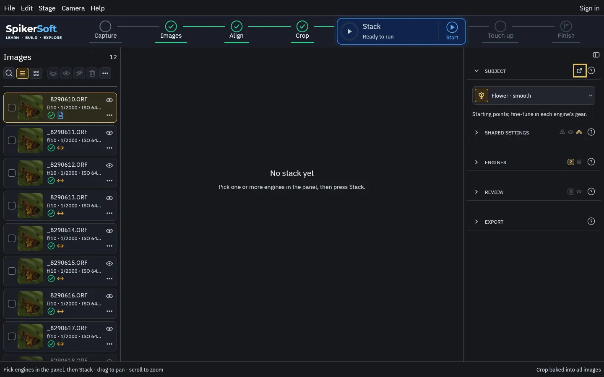
Task: Click the SpikerSoft logo
Action: click(34, 31)
